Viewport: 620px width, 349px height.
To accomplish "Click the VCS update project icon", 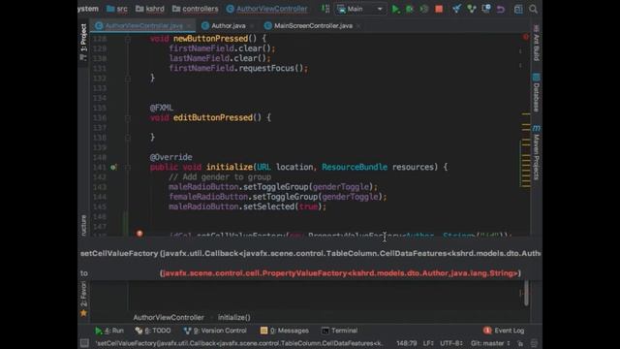I will [456, 9].
